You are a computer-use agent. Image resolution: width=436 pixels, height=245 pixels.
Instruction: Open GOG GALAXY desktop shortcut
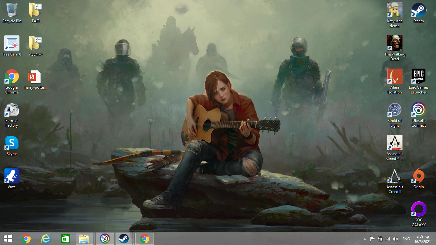pos(419,214)
